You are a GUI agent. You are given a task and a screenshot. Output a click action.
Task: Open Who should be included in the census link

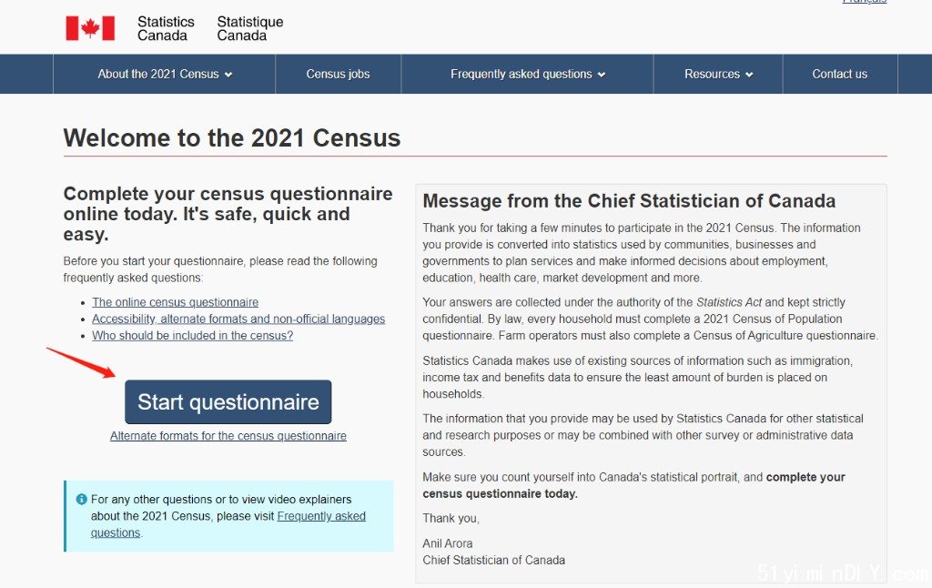tap(193, 335)
